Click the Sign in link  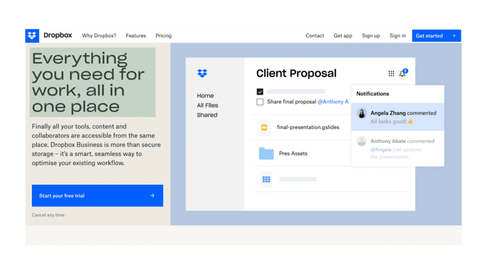pos(398,36)
